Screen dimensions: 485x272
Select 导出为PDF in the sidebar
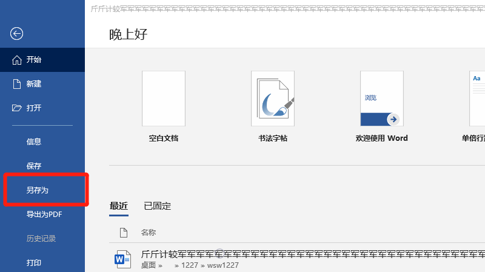tap(44, 214)
